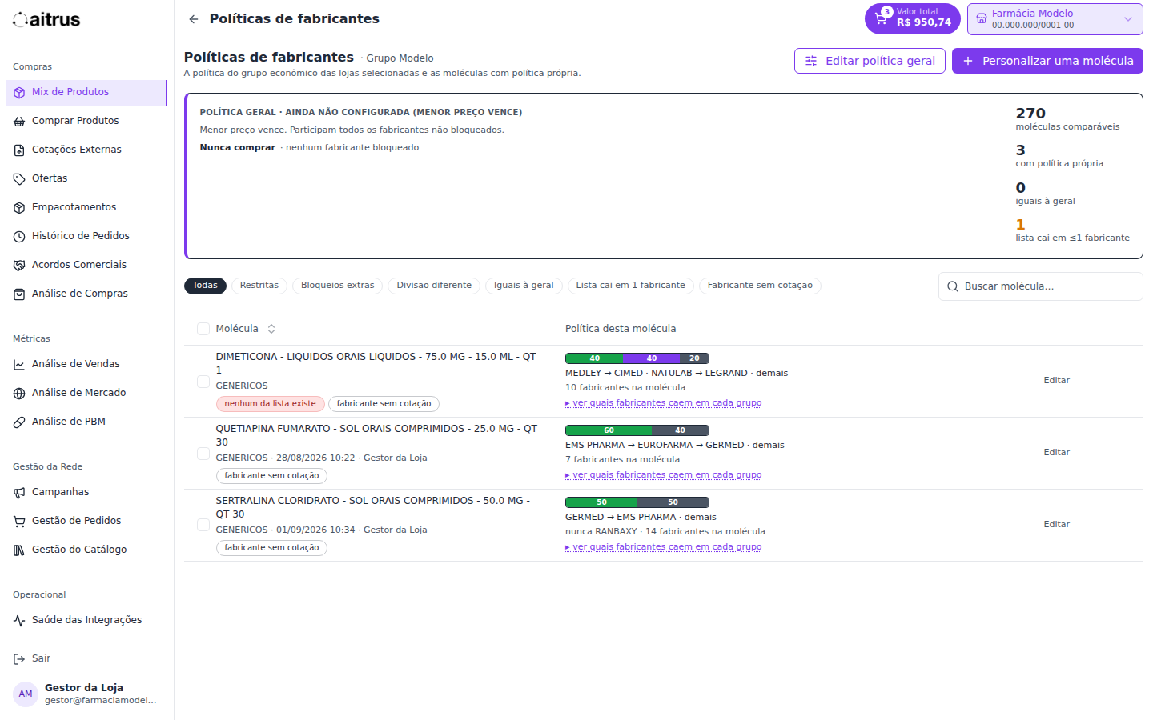Select the Restritas filter tab
This screenshot has height=720, width=1153.
pyautogui.click(x=259, y=286)
